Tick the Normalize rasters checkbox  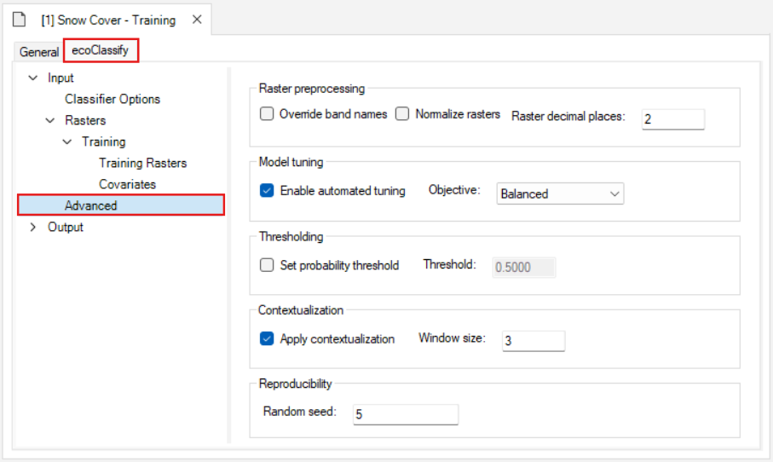(x=402, y=114)
